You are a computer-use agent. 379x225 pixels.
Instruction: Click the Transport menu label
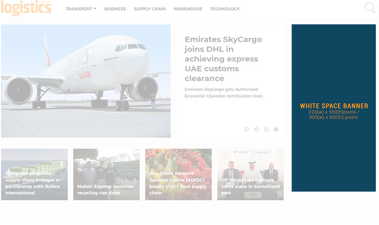click(x=79, y=9)
